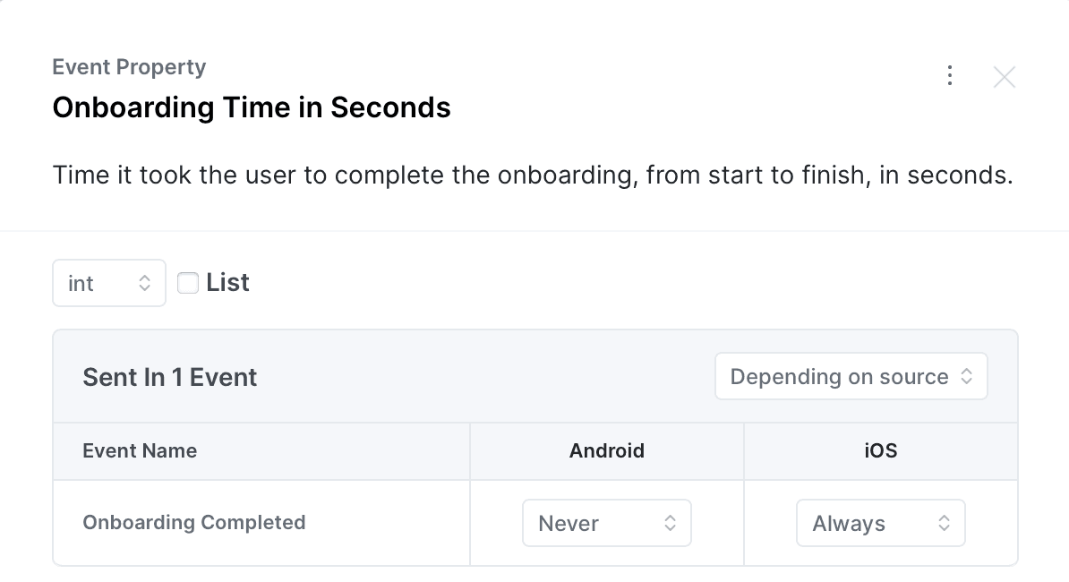This screenshot has height=582, width=1069.
Task: Open the three-dot more options menu
Action: [950, 76]
